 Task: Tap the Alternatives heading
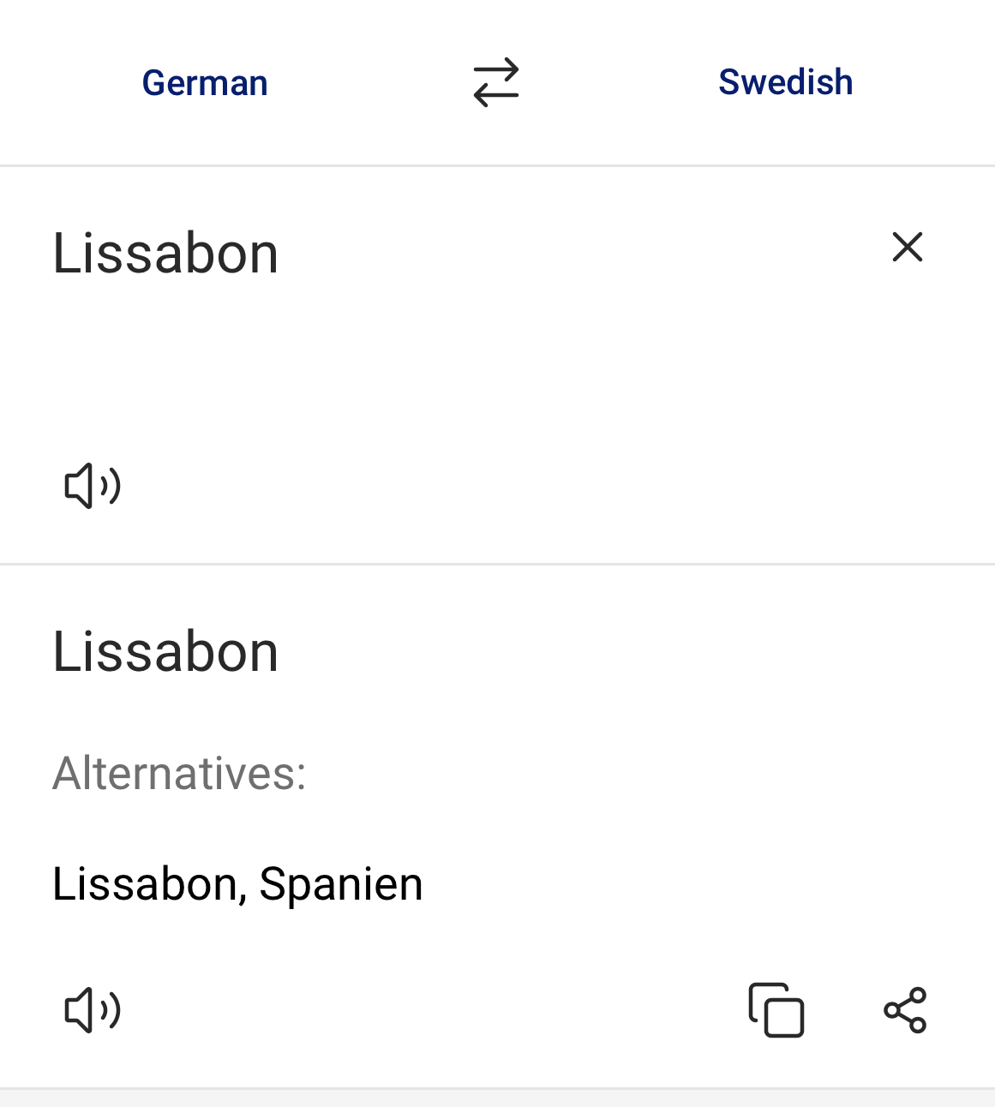179,773
